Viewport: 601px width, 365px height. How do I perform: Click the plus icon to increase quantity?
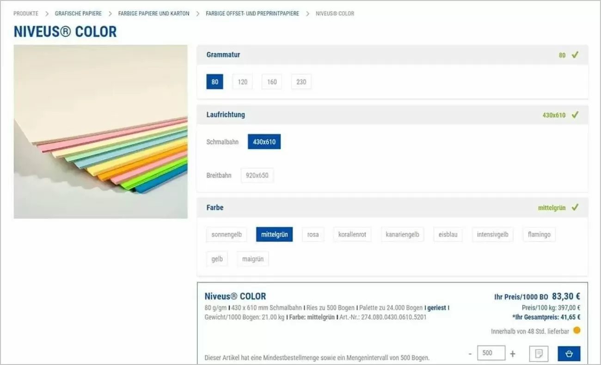point(512,353)
